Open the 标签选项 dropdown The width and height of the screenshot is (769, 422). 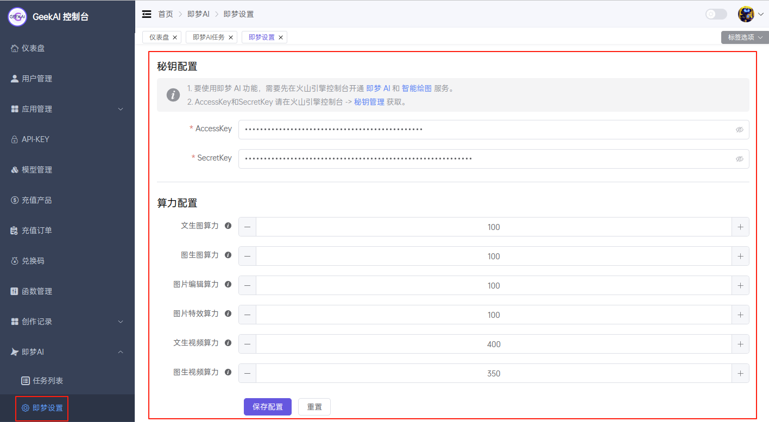pyautogui.click(x=745, y=37)
